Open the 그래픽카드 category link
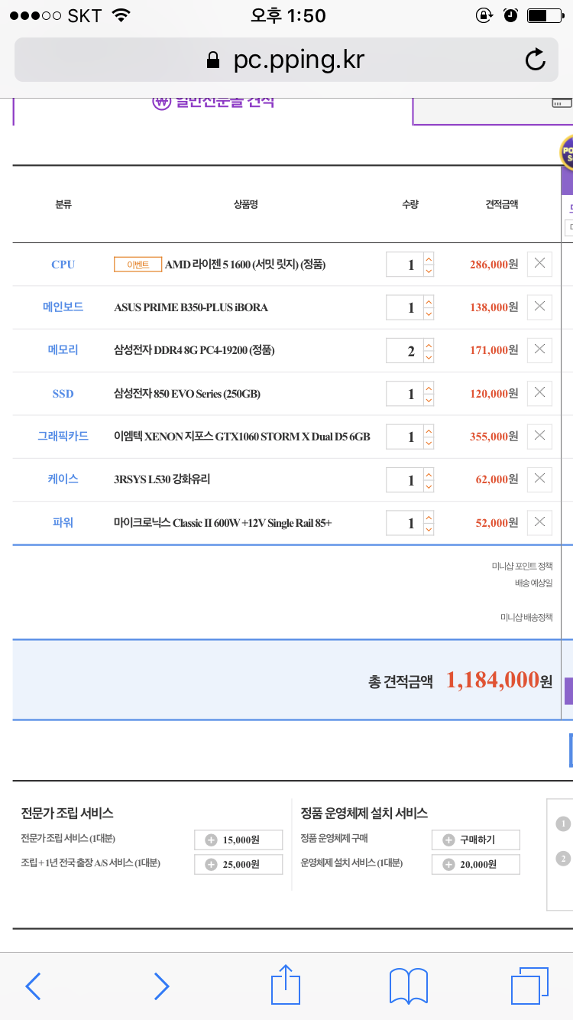573x1020 pixels. tap(63, 436)
